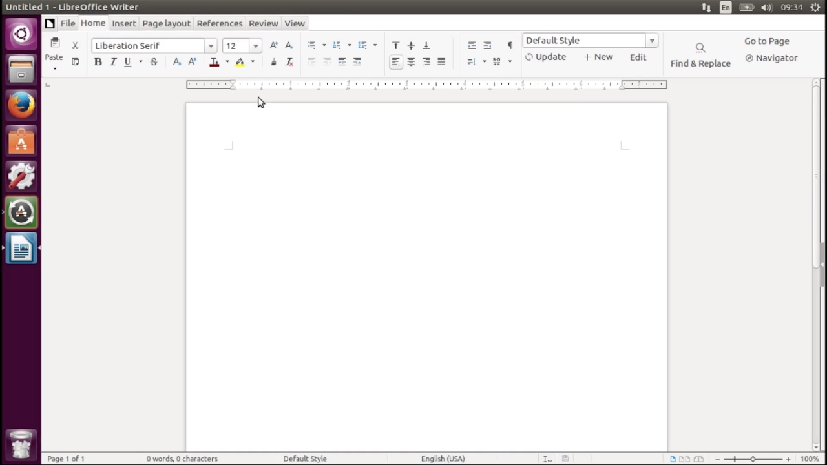Open the font size dropdown

[x=255, y=46]
